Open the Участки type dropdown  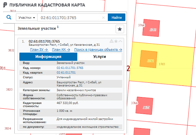pos(27,18)
